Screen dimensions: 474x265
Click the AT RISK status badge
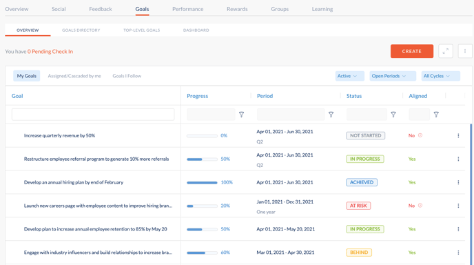tap(358, 206)
